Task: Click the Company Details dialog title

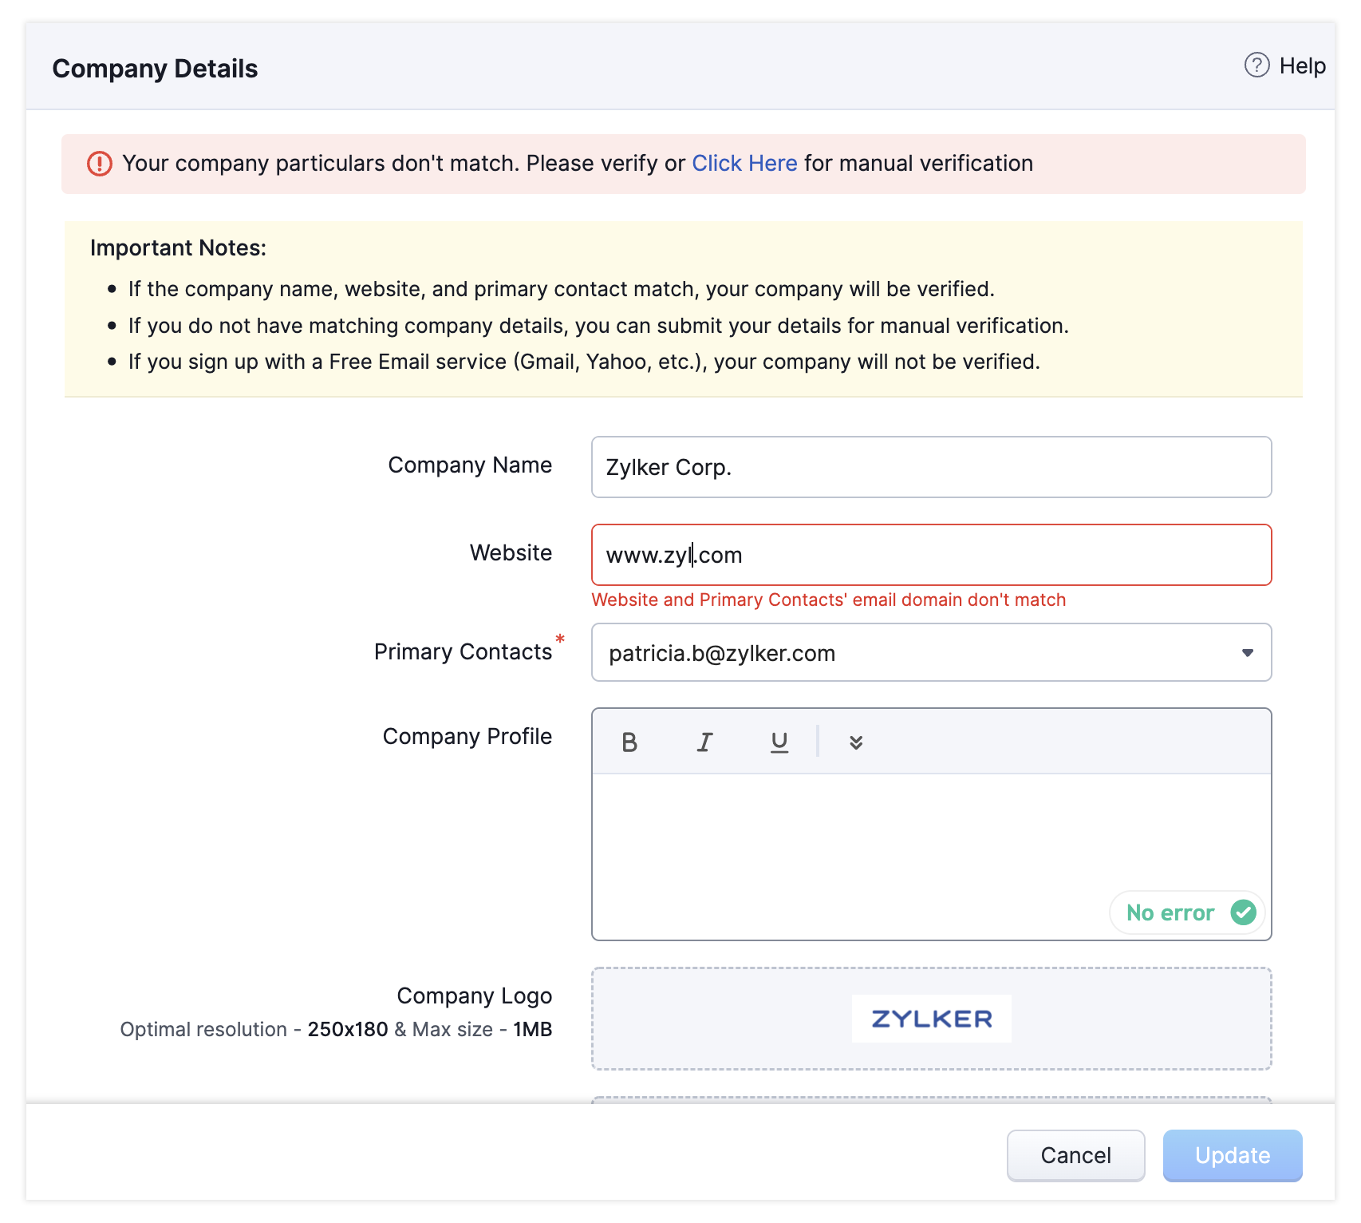Action: pos(155,69)
